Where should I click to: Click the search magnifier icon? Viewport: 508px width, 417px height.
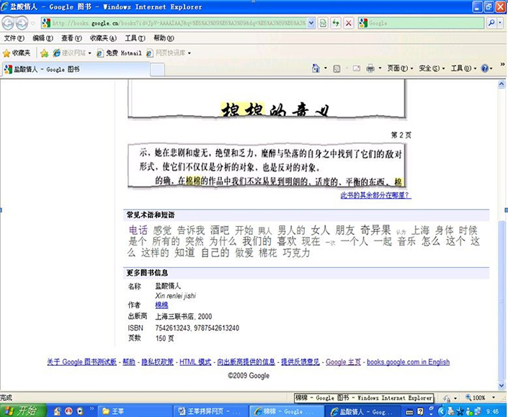(x=492, y=23)
